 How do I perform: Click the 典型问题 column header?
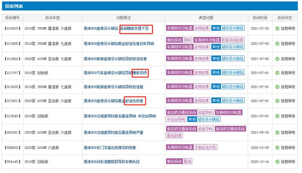click(206, 18)
